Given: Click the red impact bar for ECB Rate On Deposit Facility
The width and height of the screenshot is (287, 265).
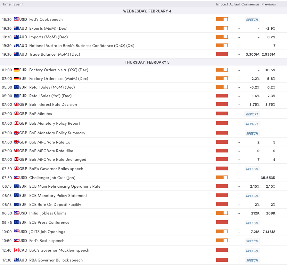Looking at the screenshot, I should [x=222, y=204].
